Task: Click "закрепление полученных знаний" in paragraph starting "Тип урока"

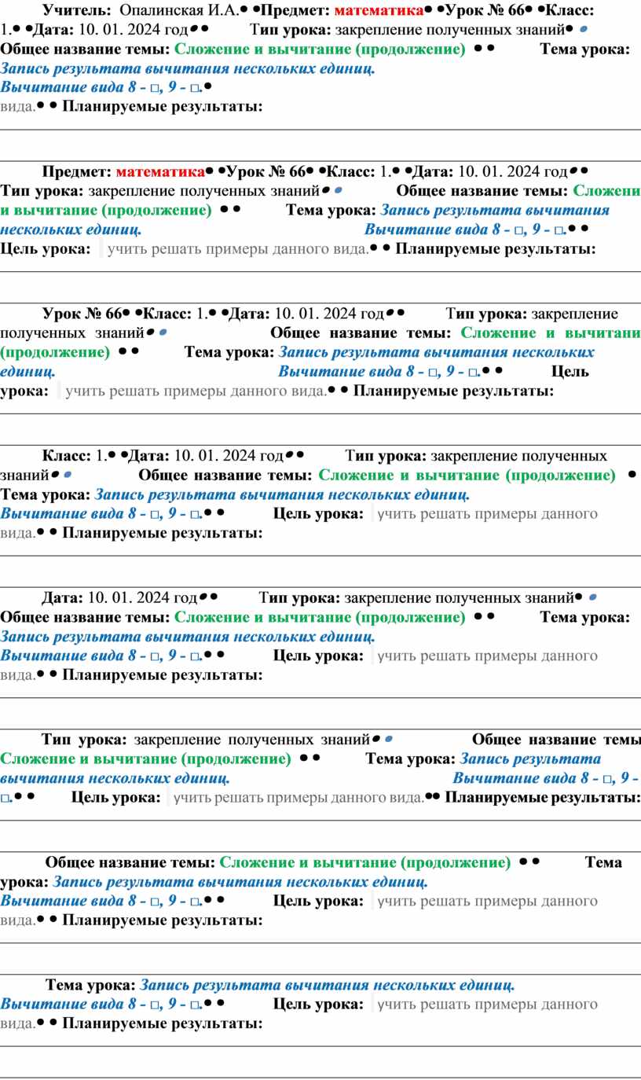Action: point(251,740)
